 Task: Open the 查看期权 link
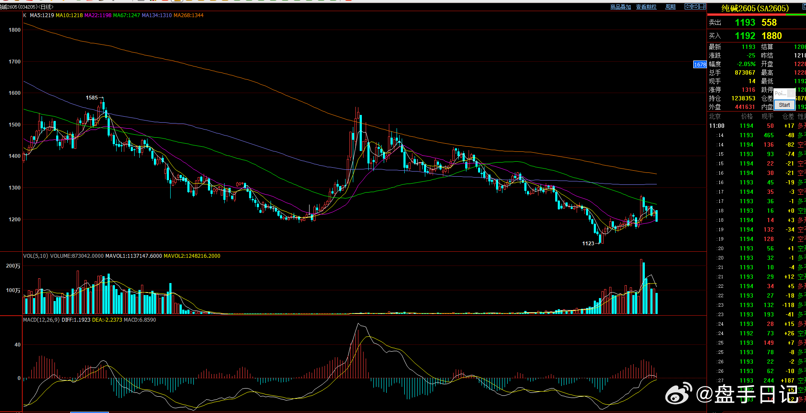(x=646, y=7)
